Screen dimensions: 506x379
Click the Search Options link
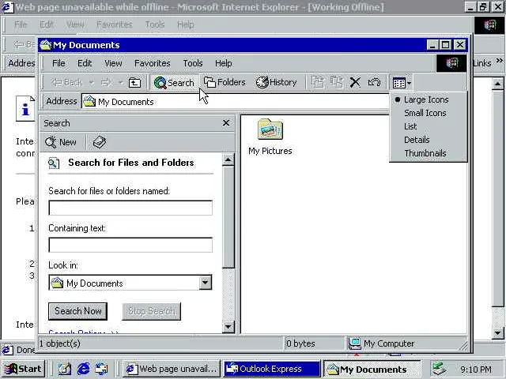[83, 332]
